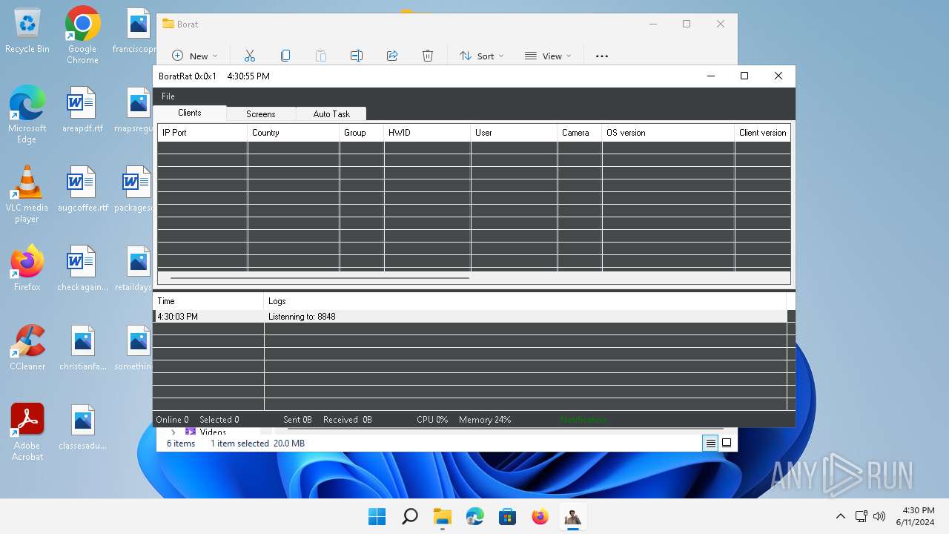Expand the Videos tree item in Explorer
Screen dimensions: 949x534
[x=173, y=432]
